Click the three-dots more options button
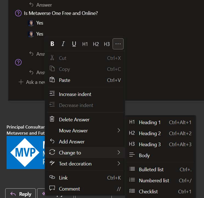Image resolution: width=204 pixels, height=198 pixels. pos(118,44)
